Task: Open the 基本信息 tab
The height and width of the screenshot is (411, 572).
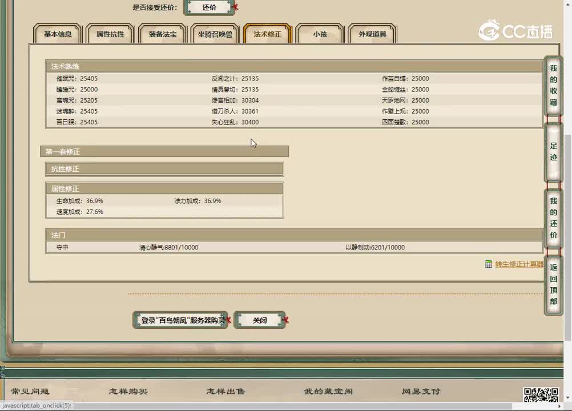Action: pos(58,34)
